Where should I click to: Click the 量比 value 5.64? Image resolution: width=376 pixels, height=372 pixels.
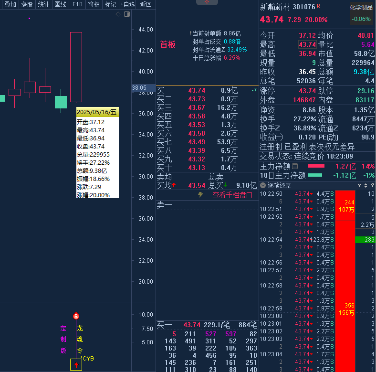[367, 44]
